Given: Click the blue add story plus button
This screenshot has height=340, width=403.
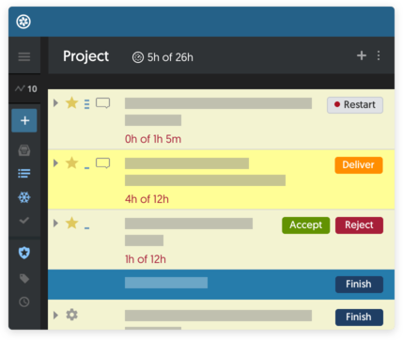Looking at the screenshot, I should pyautogui.click(x=24, y=120).
